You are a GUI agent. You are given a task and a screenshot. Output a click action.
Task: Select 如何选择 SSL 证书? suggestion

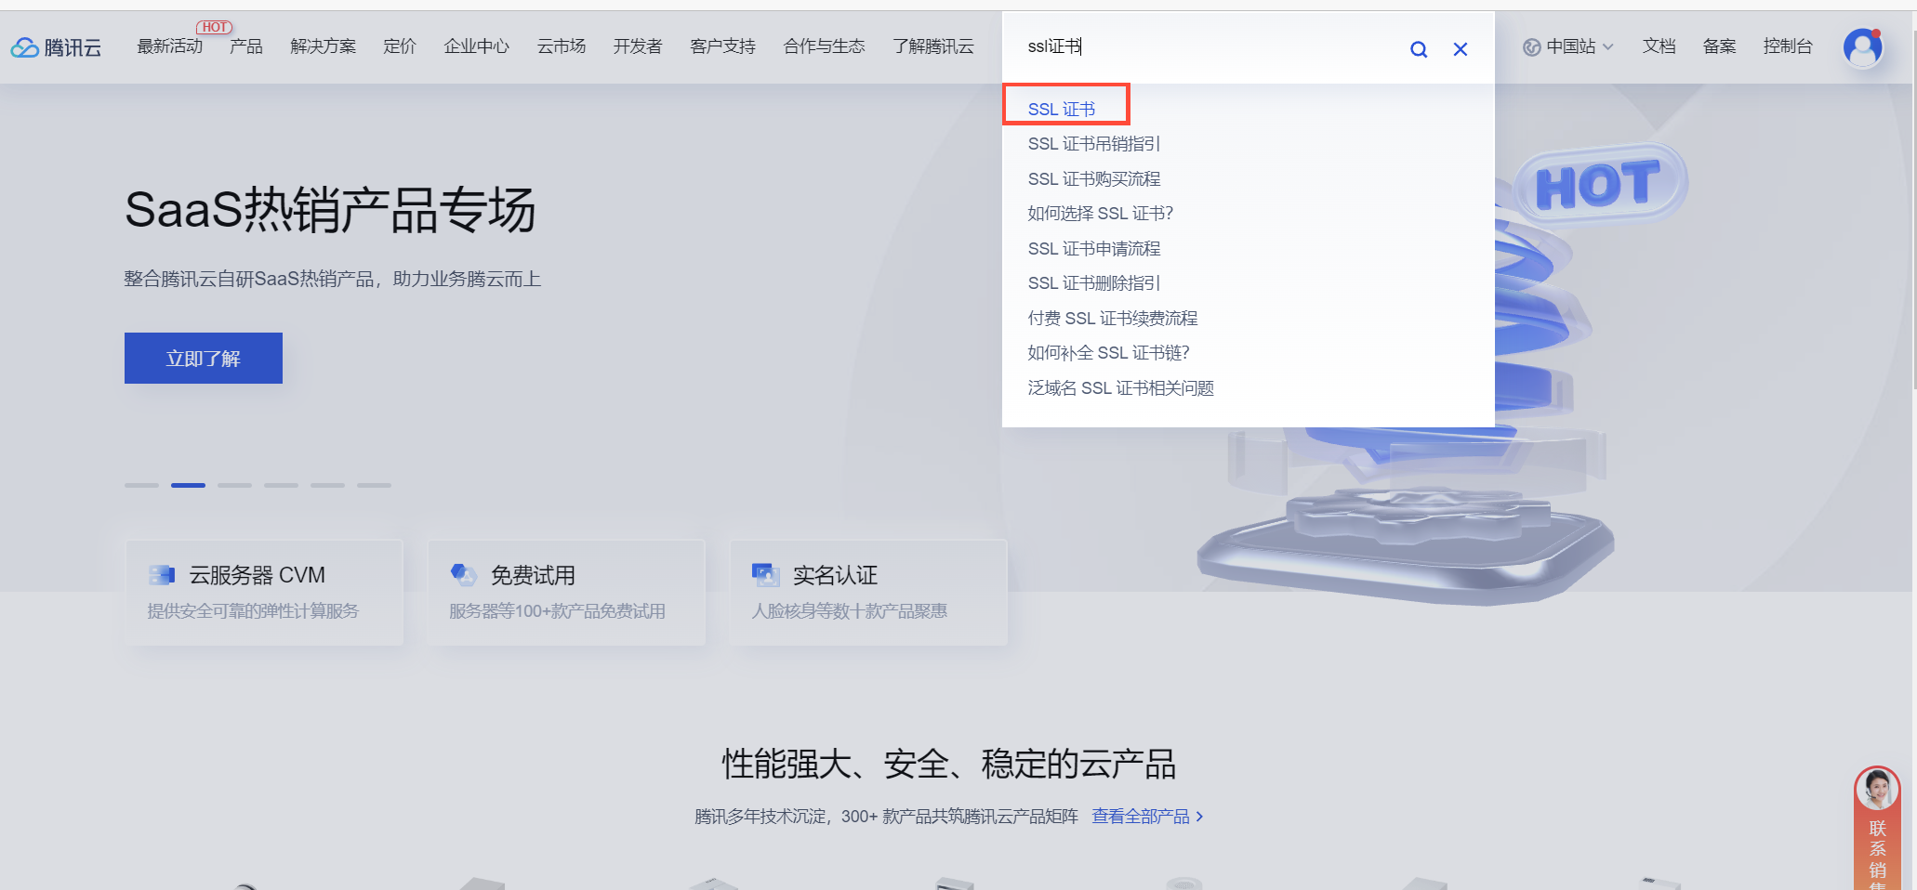pos(1100,214)
